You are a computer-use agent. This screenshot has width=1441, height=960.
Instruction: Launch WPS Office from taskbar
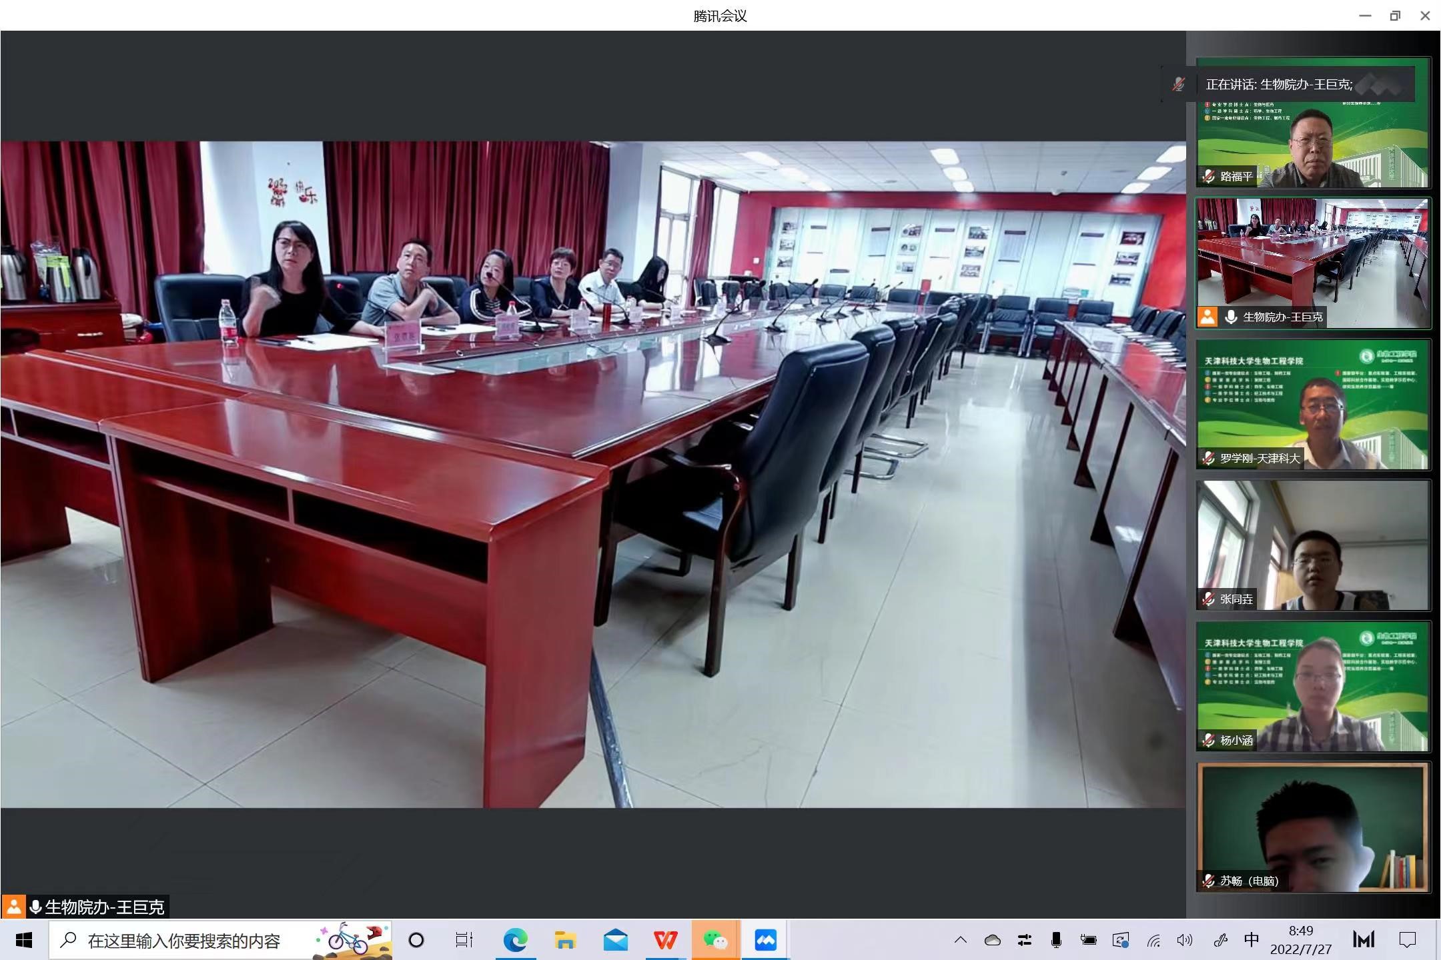click(665, 940)
